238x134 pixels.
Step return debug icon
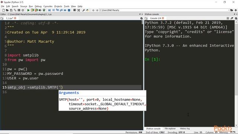click(x=61, y=10)
